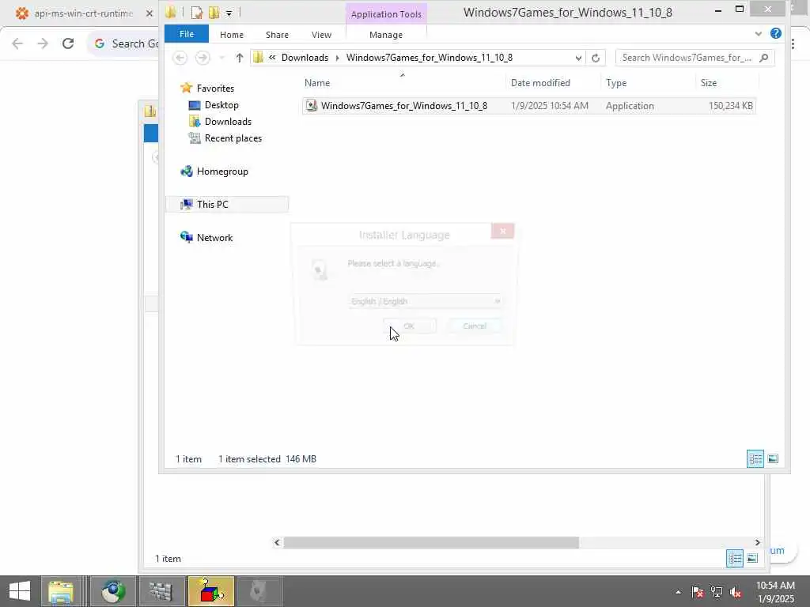Viewport: 810px width, 607px height.
Task: Open File Explorer from the taskbar
Action: 61,591
